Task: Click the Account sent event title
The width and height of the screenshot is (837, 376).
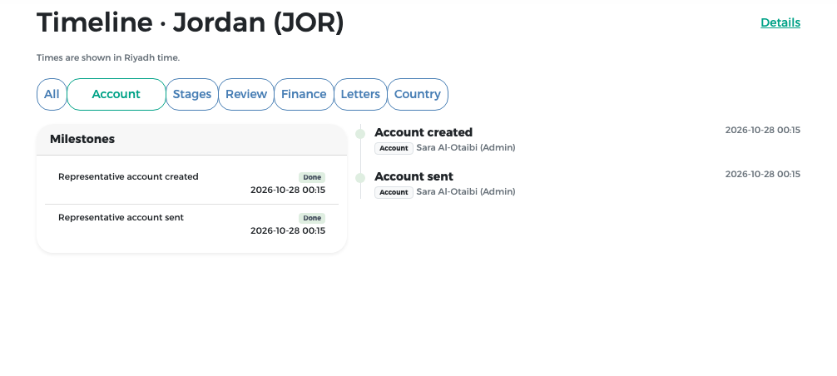Action: coord(414,176)
